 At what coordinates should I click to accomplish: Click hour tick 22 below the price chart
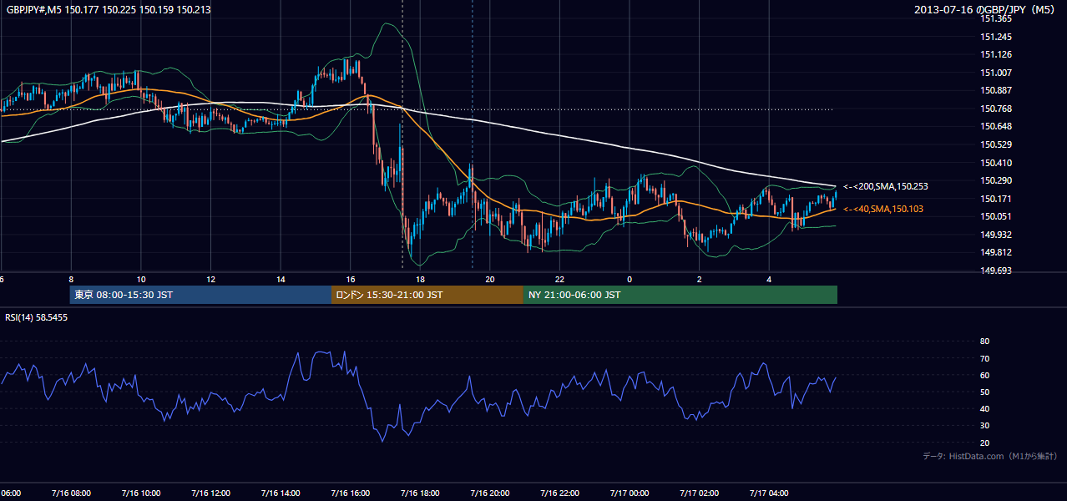coord(559,279)
